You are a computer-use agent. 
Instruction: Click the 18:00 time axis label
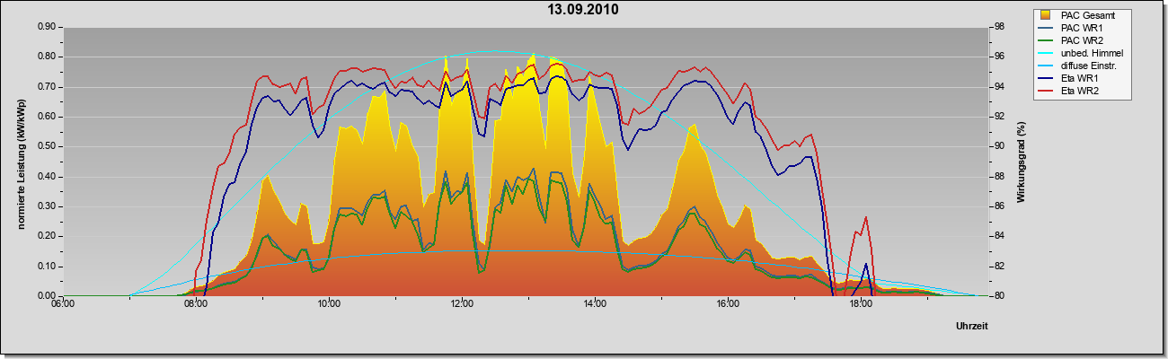(x=861, y=303)
